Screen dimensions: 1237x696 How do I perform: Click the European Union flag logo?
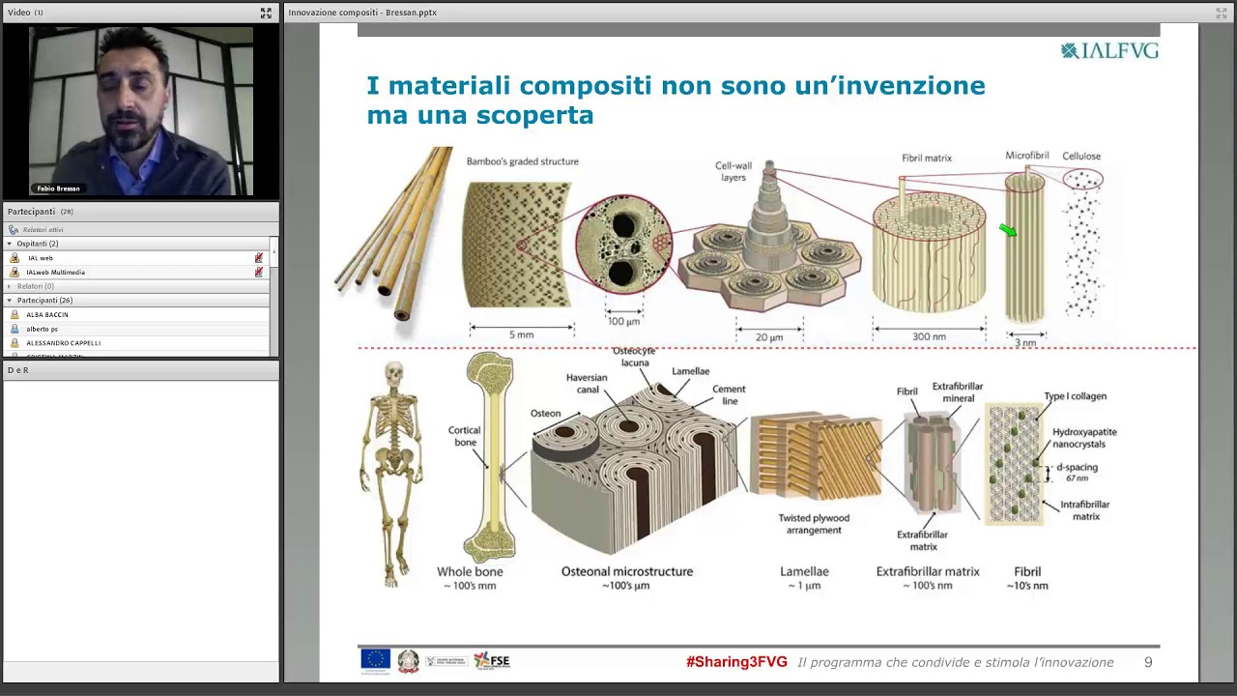tap(375, 660)
